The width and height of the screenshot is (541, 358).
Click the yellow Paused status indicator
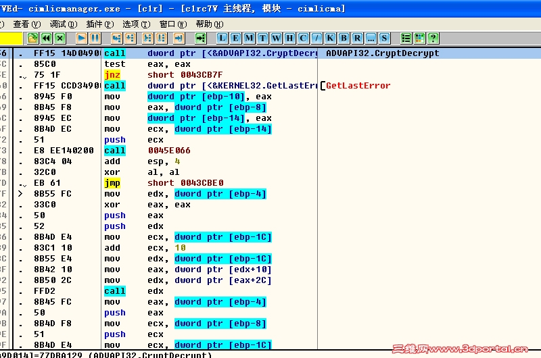click(11, 38)
